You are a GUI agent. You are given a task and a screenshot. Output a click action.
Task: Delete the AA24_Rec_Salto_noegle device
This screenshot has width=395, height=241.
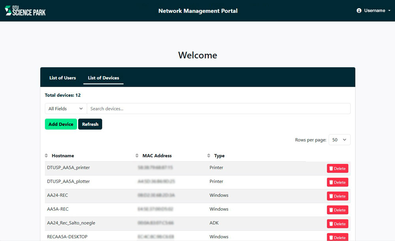tap(337, 224)
